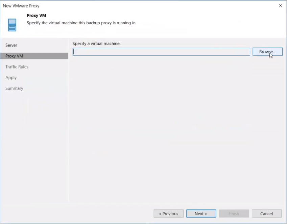The image size is (287, 224).
Task: Go to the Server wizard step
Action: (11, 45)
